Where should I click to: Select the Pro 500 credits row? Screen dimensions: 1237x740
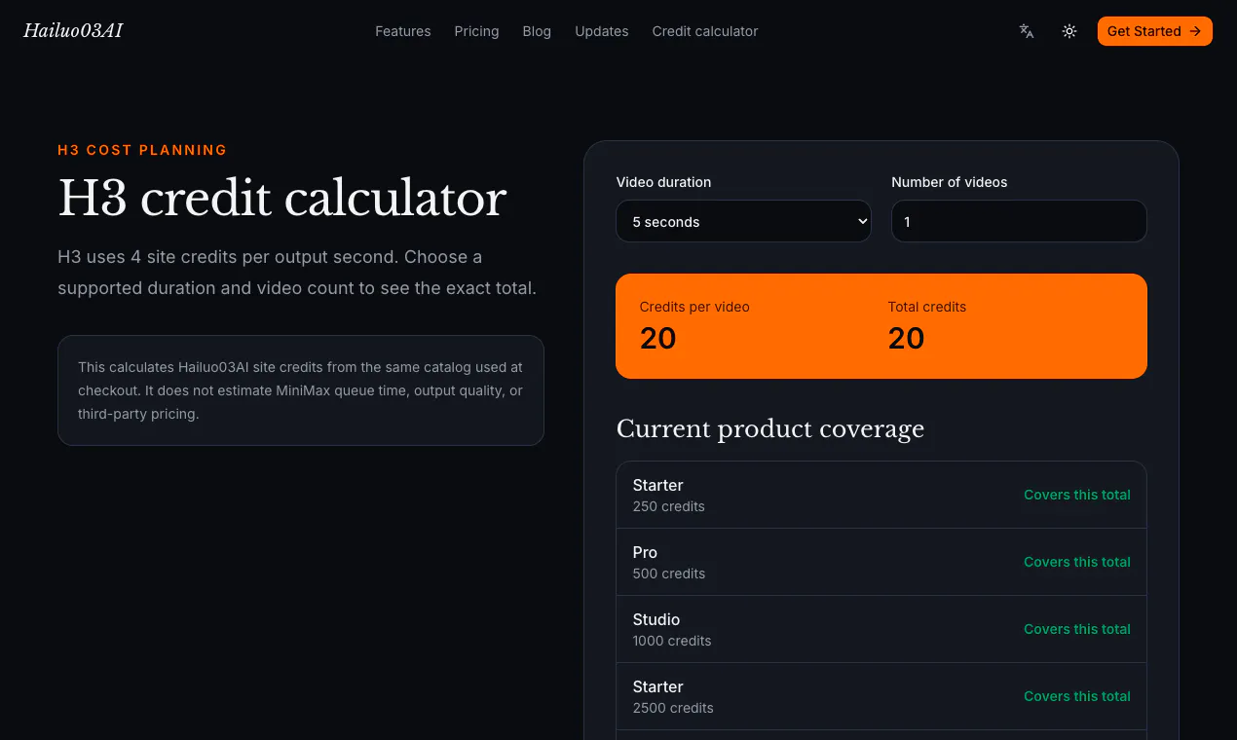[x=881, y=562]
